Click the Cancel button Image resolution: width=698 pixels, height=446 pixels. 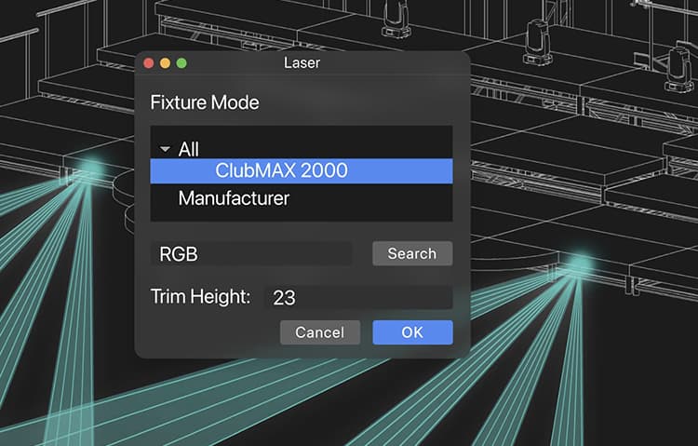click(x=319, y=332)
